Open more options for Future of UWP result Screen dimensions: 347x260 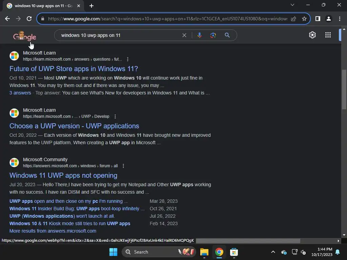tap(128, 59)
